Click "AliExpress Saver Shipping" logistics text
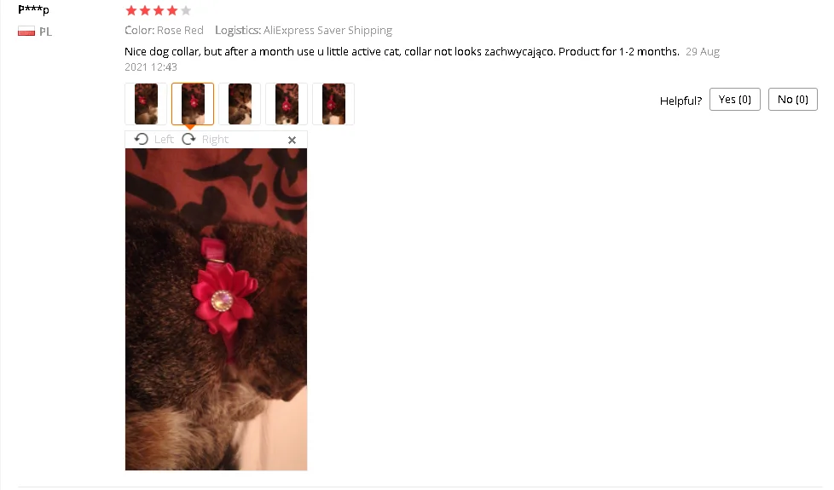This screenshot has height=490, width=834. click(327, 31)
